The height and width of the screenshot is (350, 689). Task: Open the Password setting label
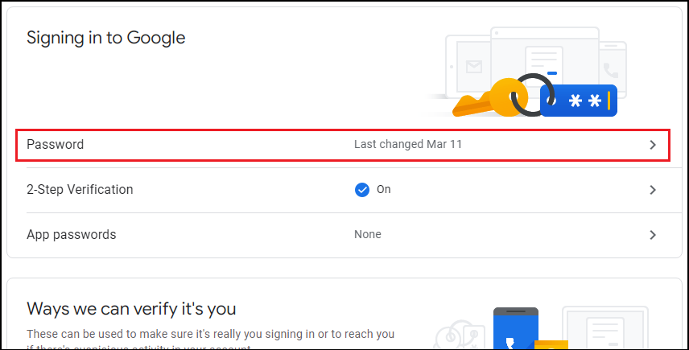[x=56, y=145]
